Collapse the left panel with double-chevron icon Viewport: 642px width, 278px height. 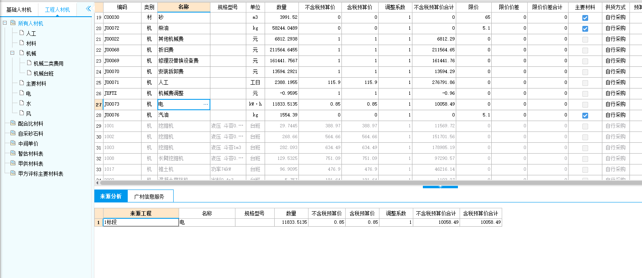point(88,8)
